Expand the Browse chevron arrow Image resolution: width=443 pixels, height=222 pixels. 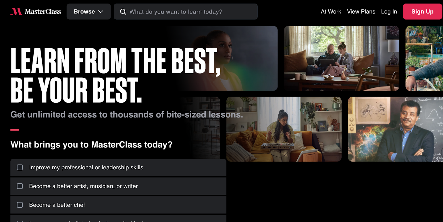point(101,12)
